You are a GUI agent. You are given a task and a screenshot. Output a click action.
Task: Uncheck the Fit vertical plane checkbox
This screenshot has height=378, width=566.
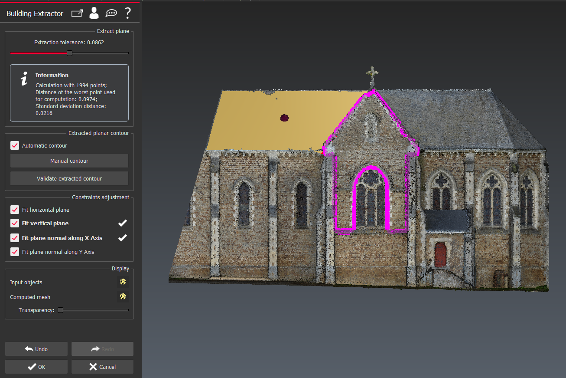(x=15, y=223)
